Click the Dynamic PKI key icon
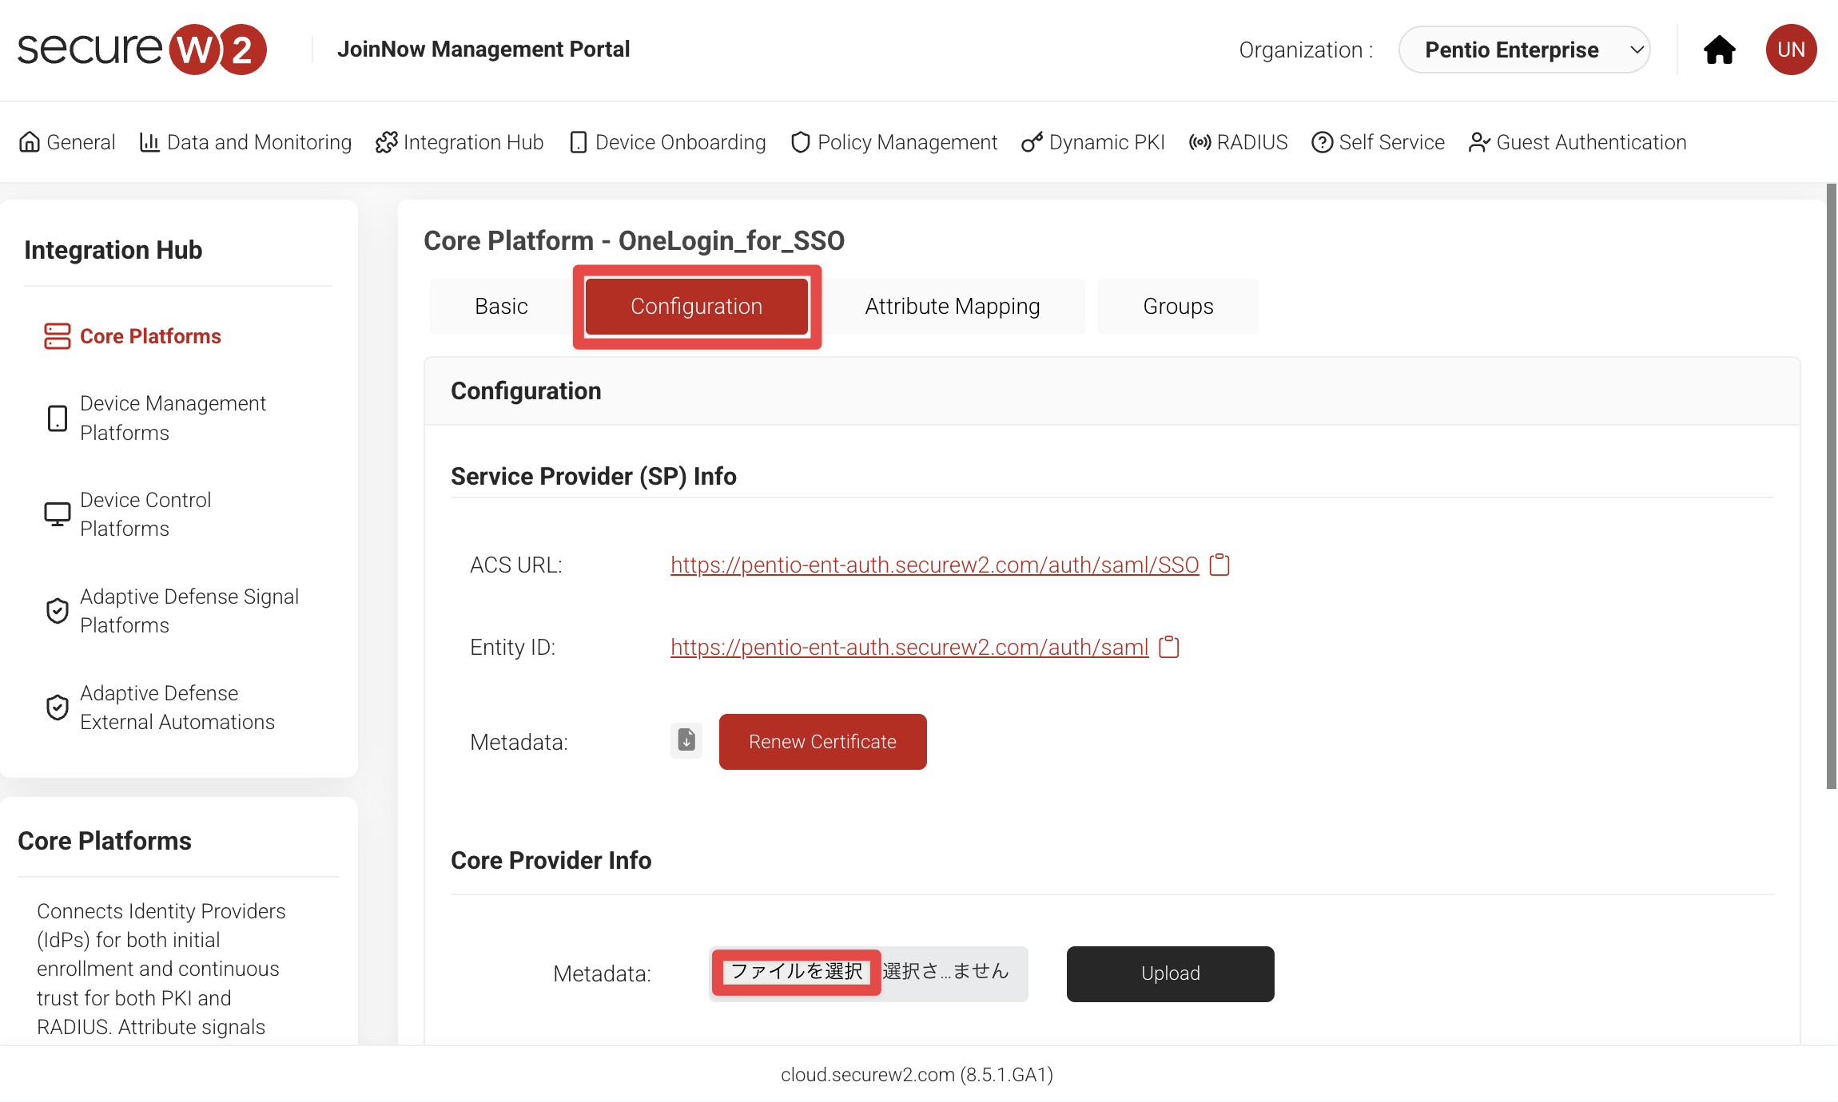This screenshot has height=1102, width=1838. pos(1032,142)
